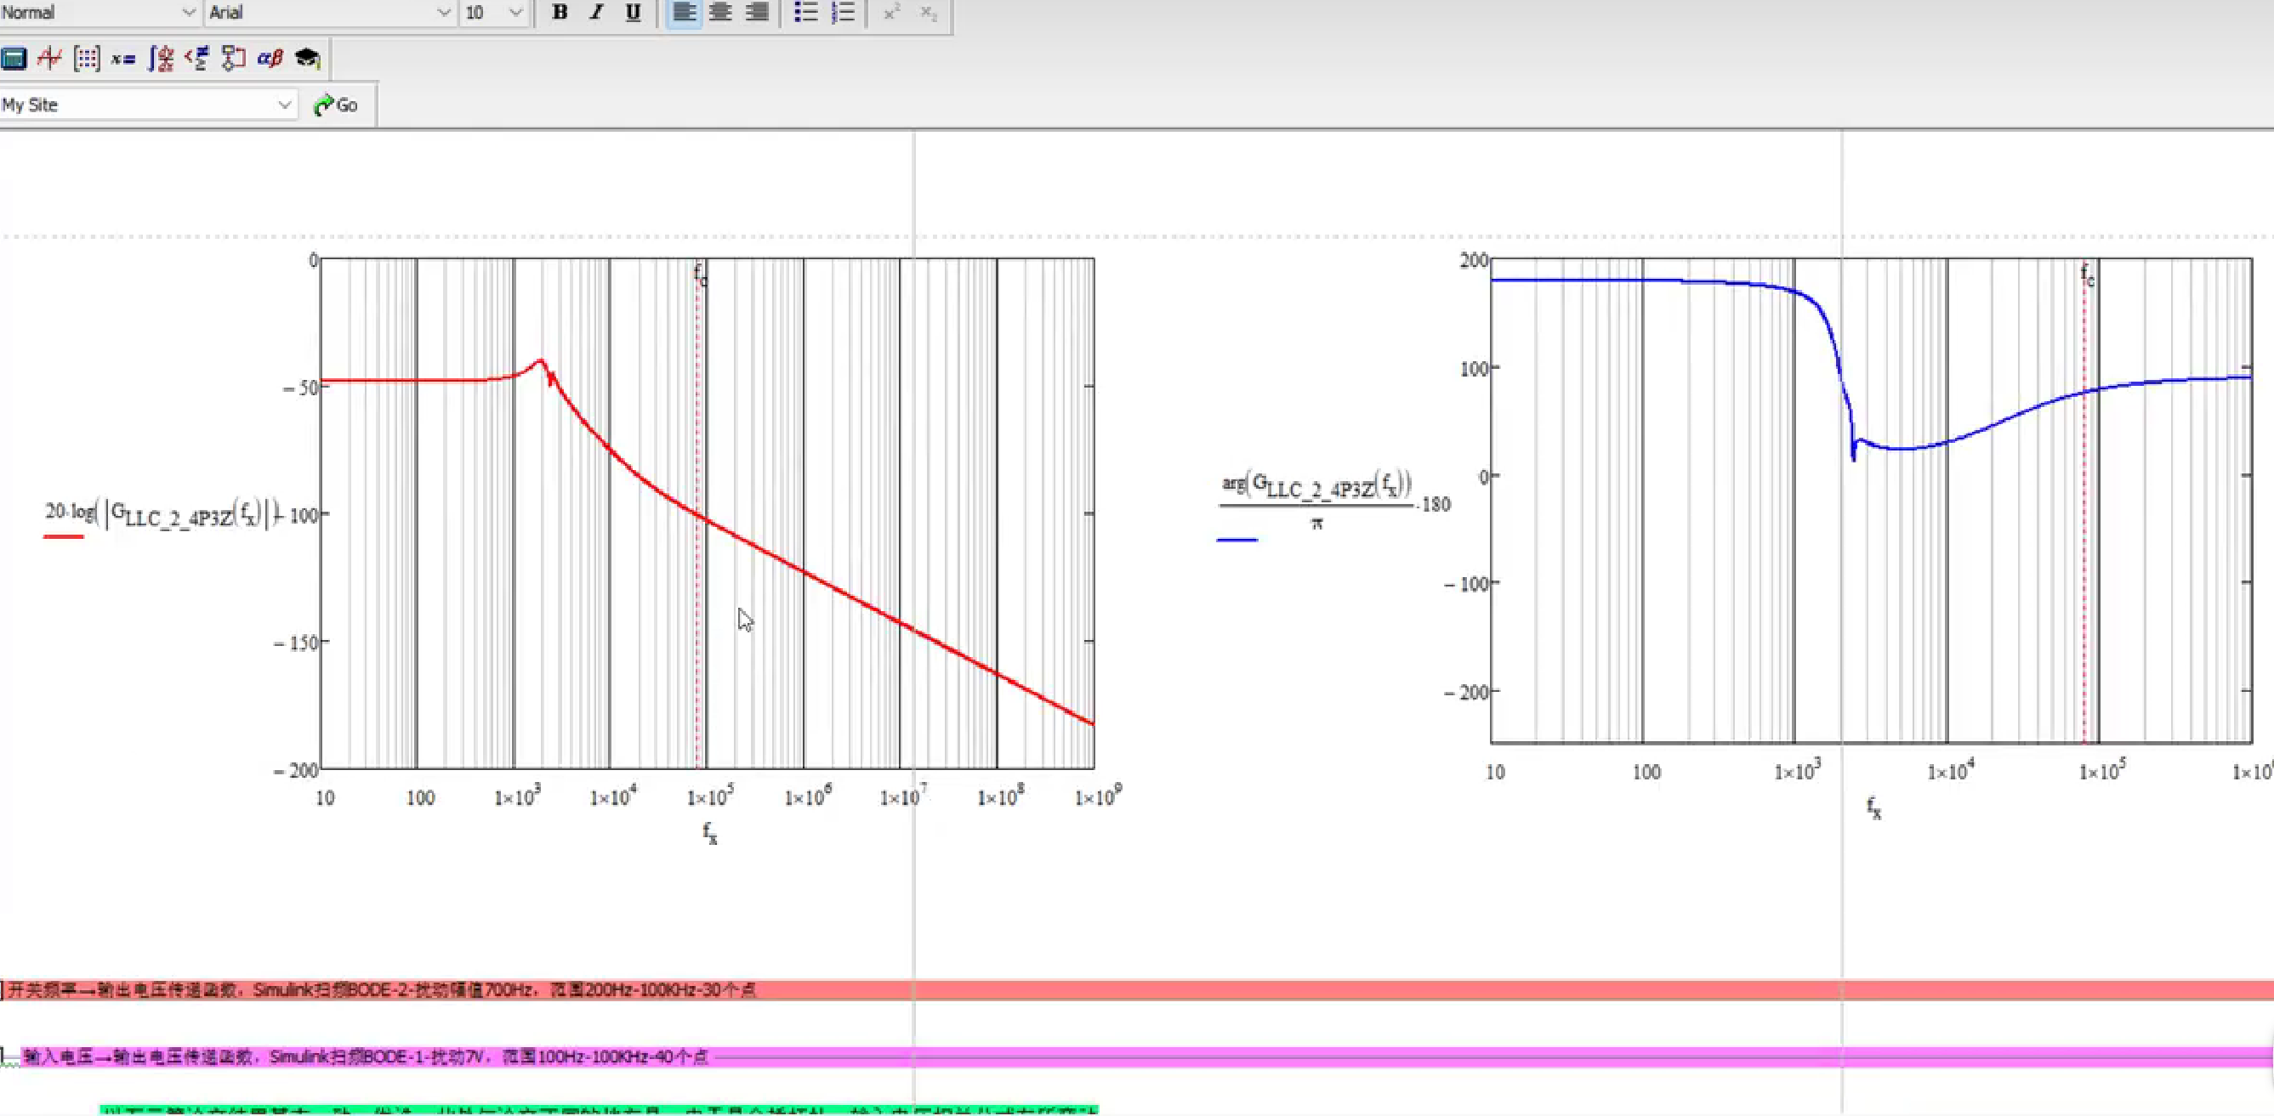2274x1116 pixels.
Task: Apply bulleted list formatting
Action: pyautogui.click(x=805, y=13)
